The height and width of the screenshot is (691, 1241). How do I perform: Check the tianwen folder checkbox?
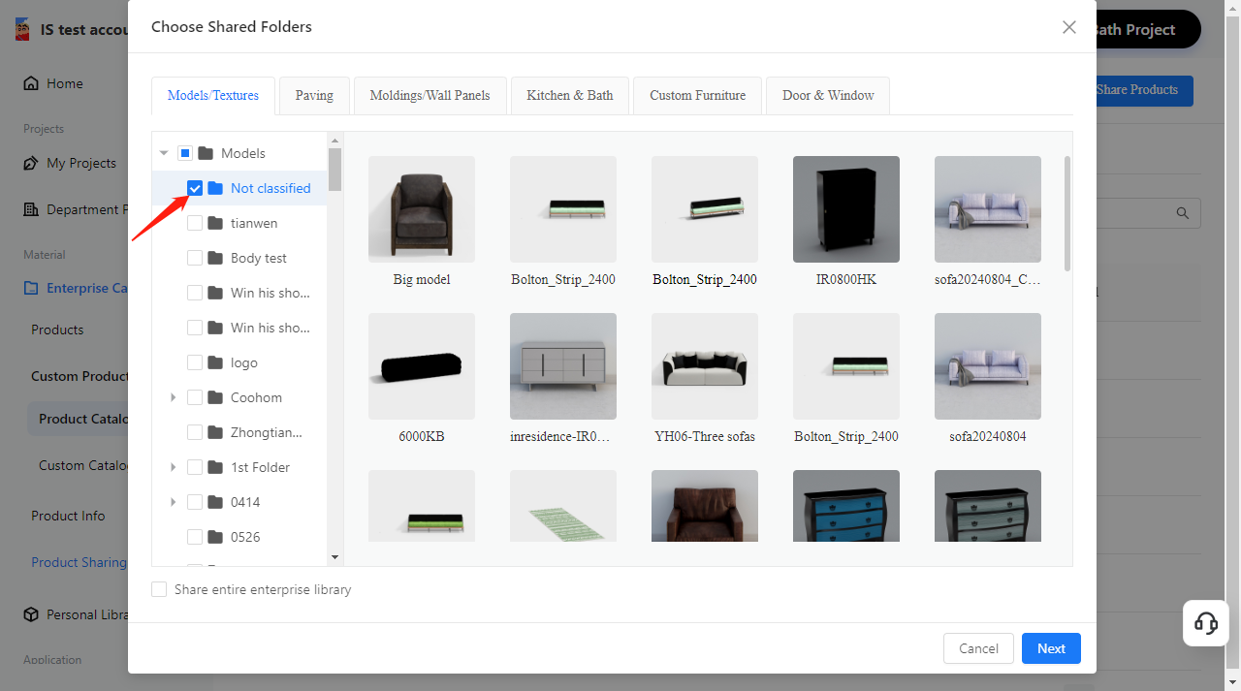pos(195,223)
